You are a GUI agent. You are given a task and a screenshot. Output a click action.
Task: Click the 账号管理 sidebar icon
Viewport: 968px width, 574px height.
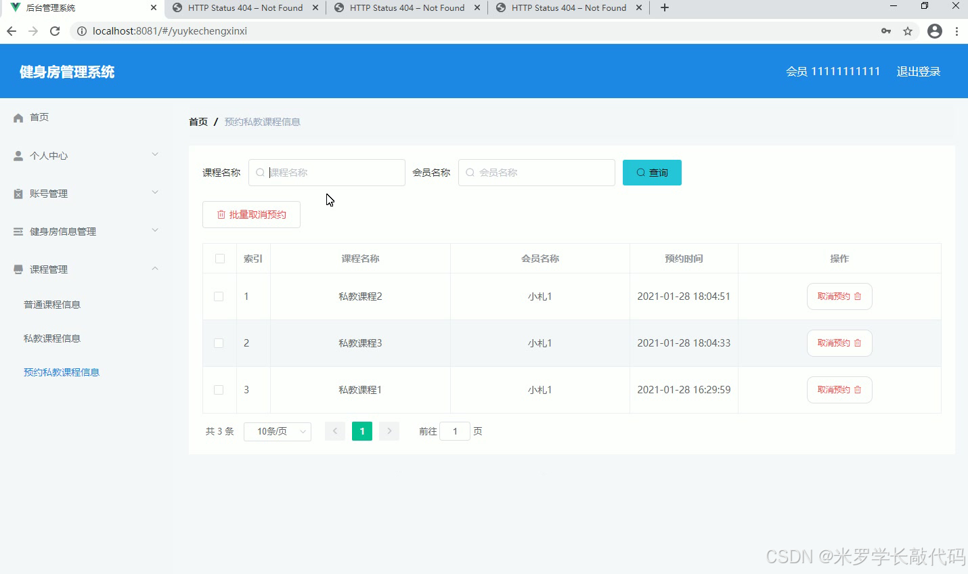[18, 194]
